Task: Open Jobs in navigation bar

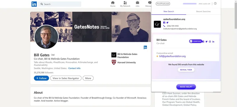Action: [x=137, y=4]
